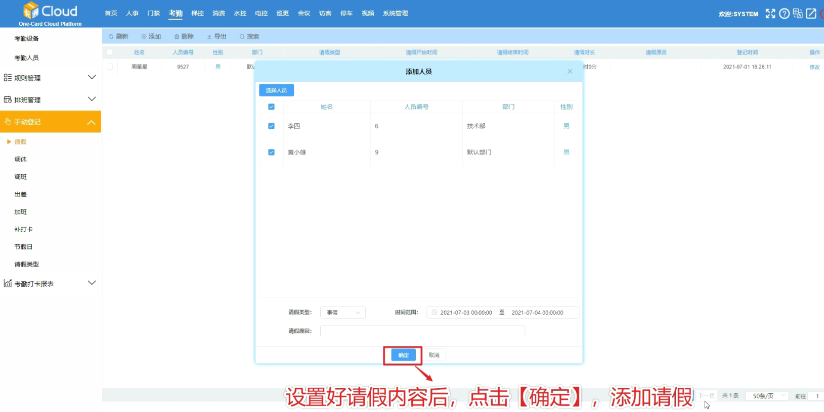Close the 添加人员 dialog with X
This screenshot has width=824, height=412.
(x=570, y=72)
